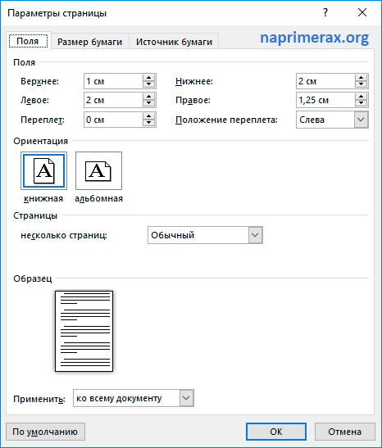Select the portrait (книжная) orientation icon

coord(43,171)
